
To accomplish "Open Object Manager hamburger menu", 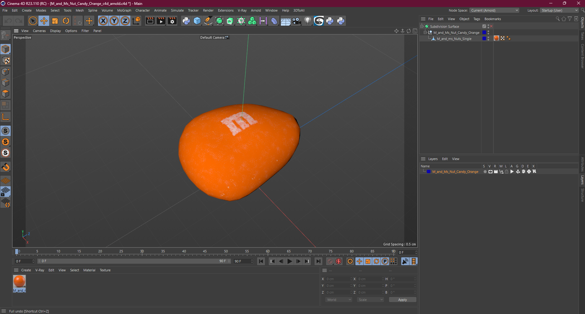I will pyautogui.click(x=423, y=19).
